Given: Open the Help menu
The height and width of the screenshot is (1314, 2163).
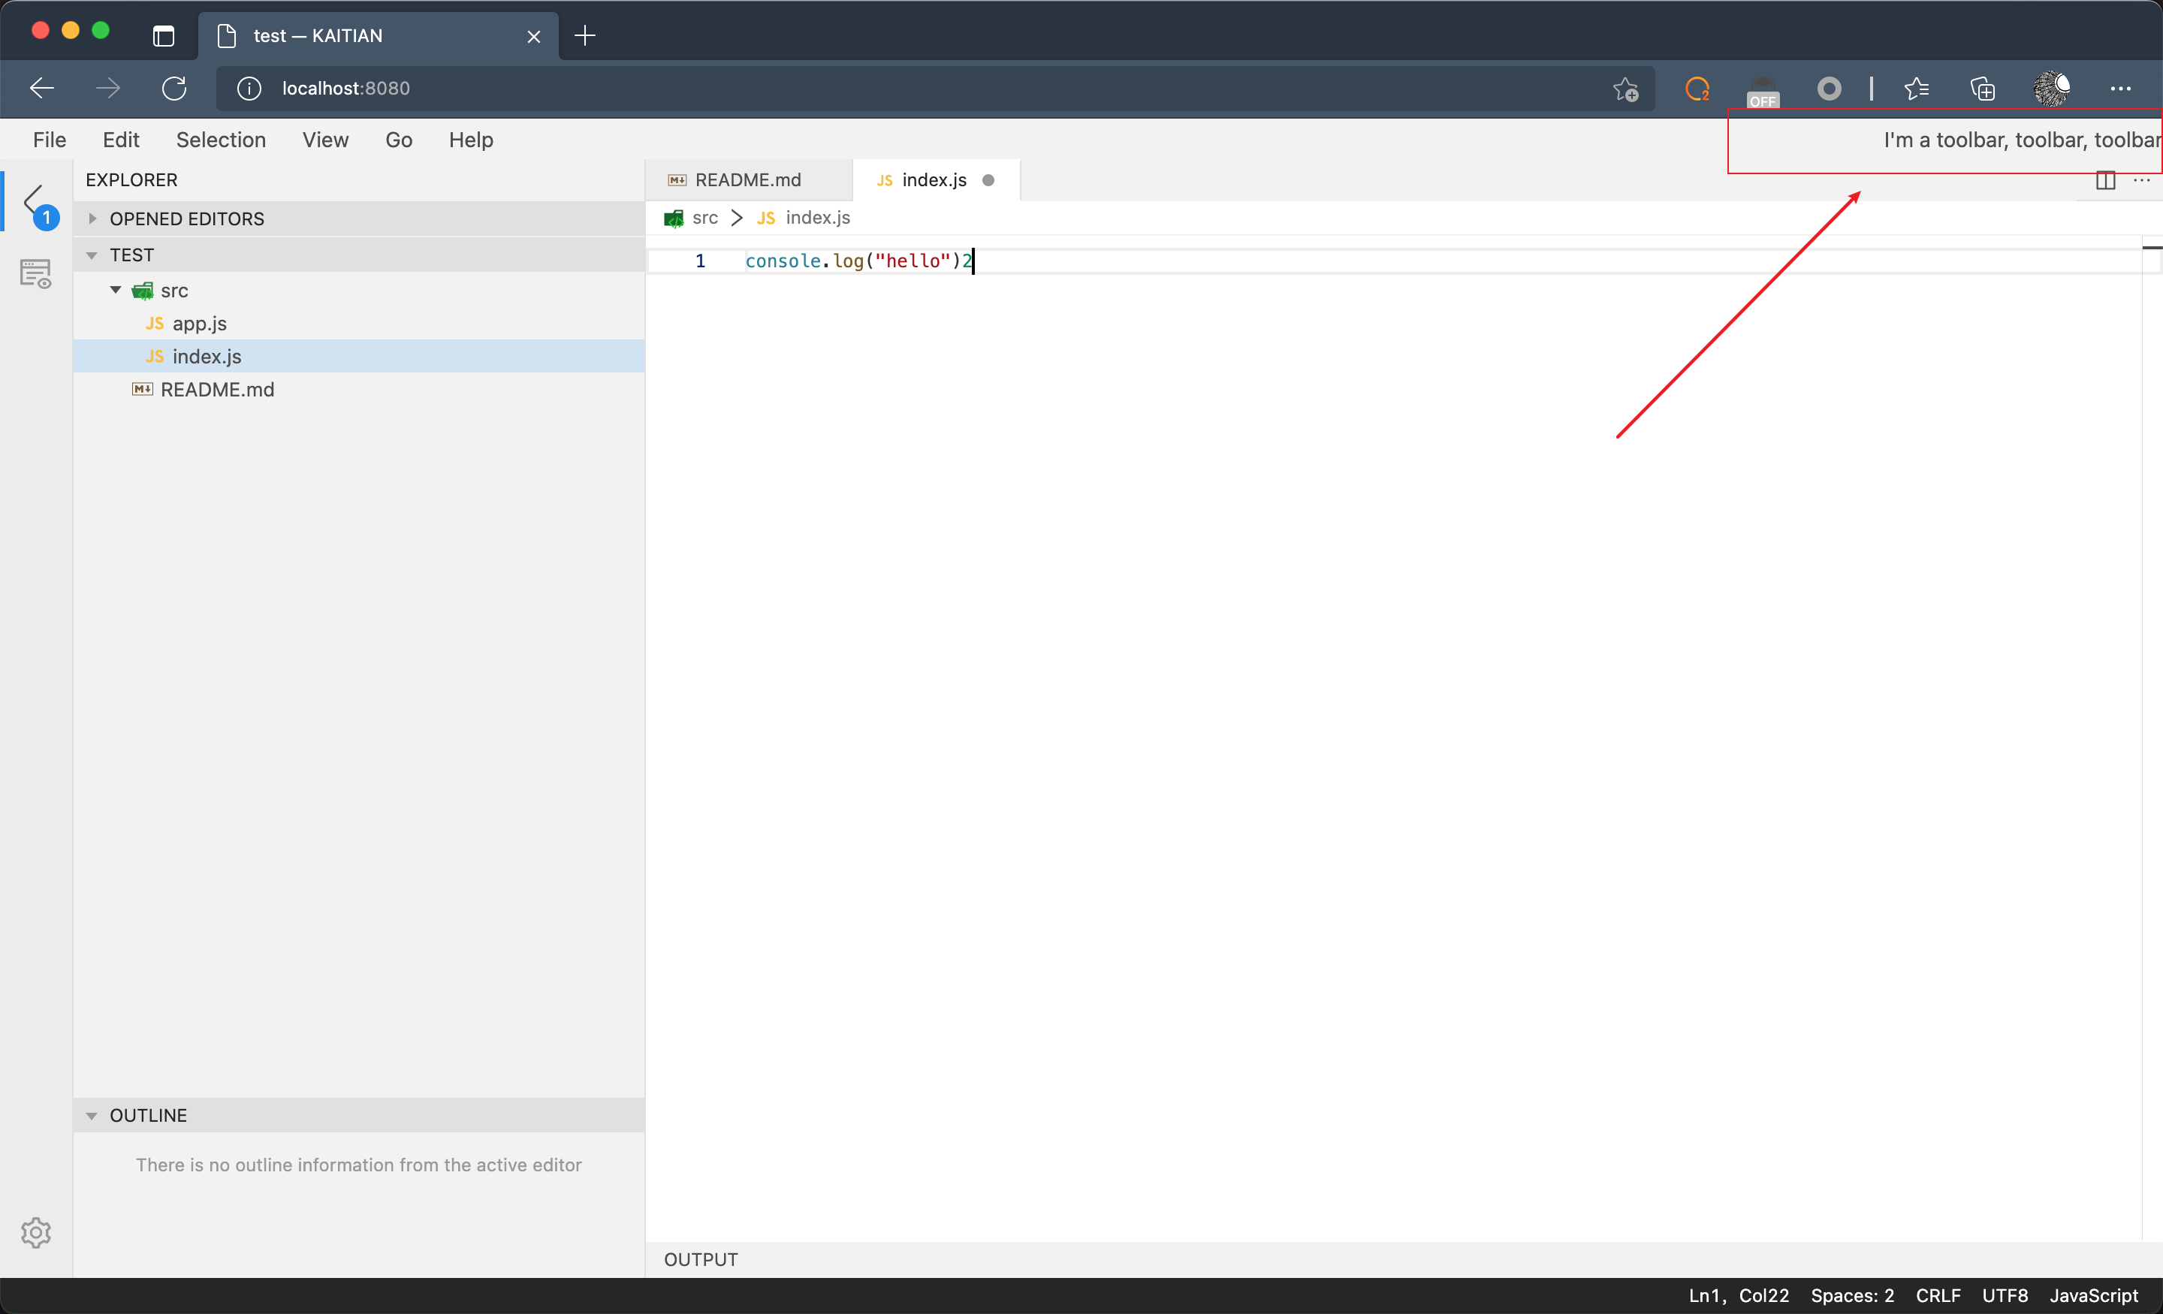Looking at the screenshot, I should 470,140.
